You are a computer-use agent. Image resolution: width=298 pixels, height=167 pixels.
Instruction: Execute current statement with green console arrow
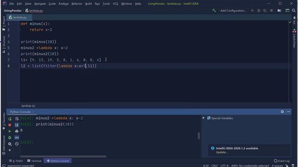click(x=10, y=131)
